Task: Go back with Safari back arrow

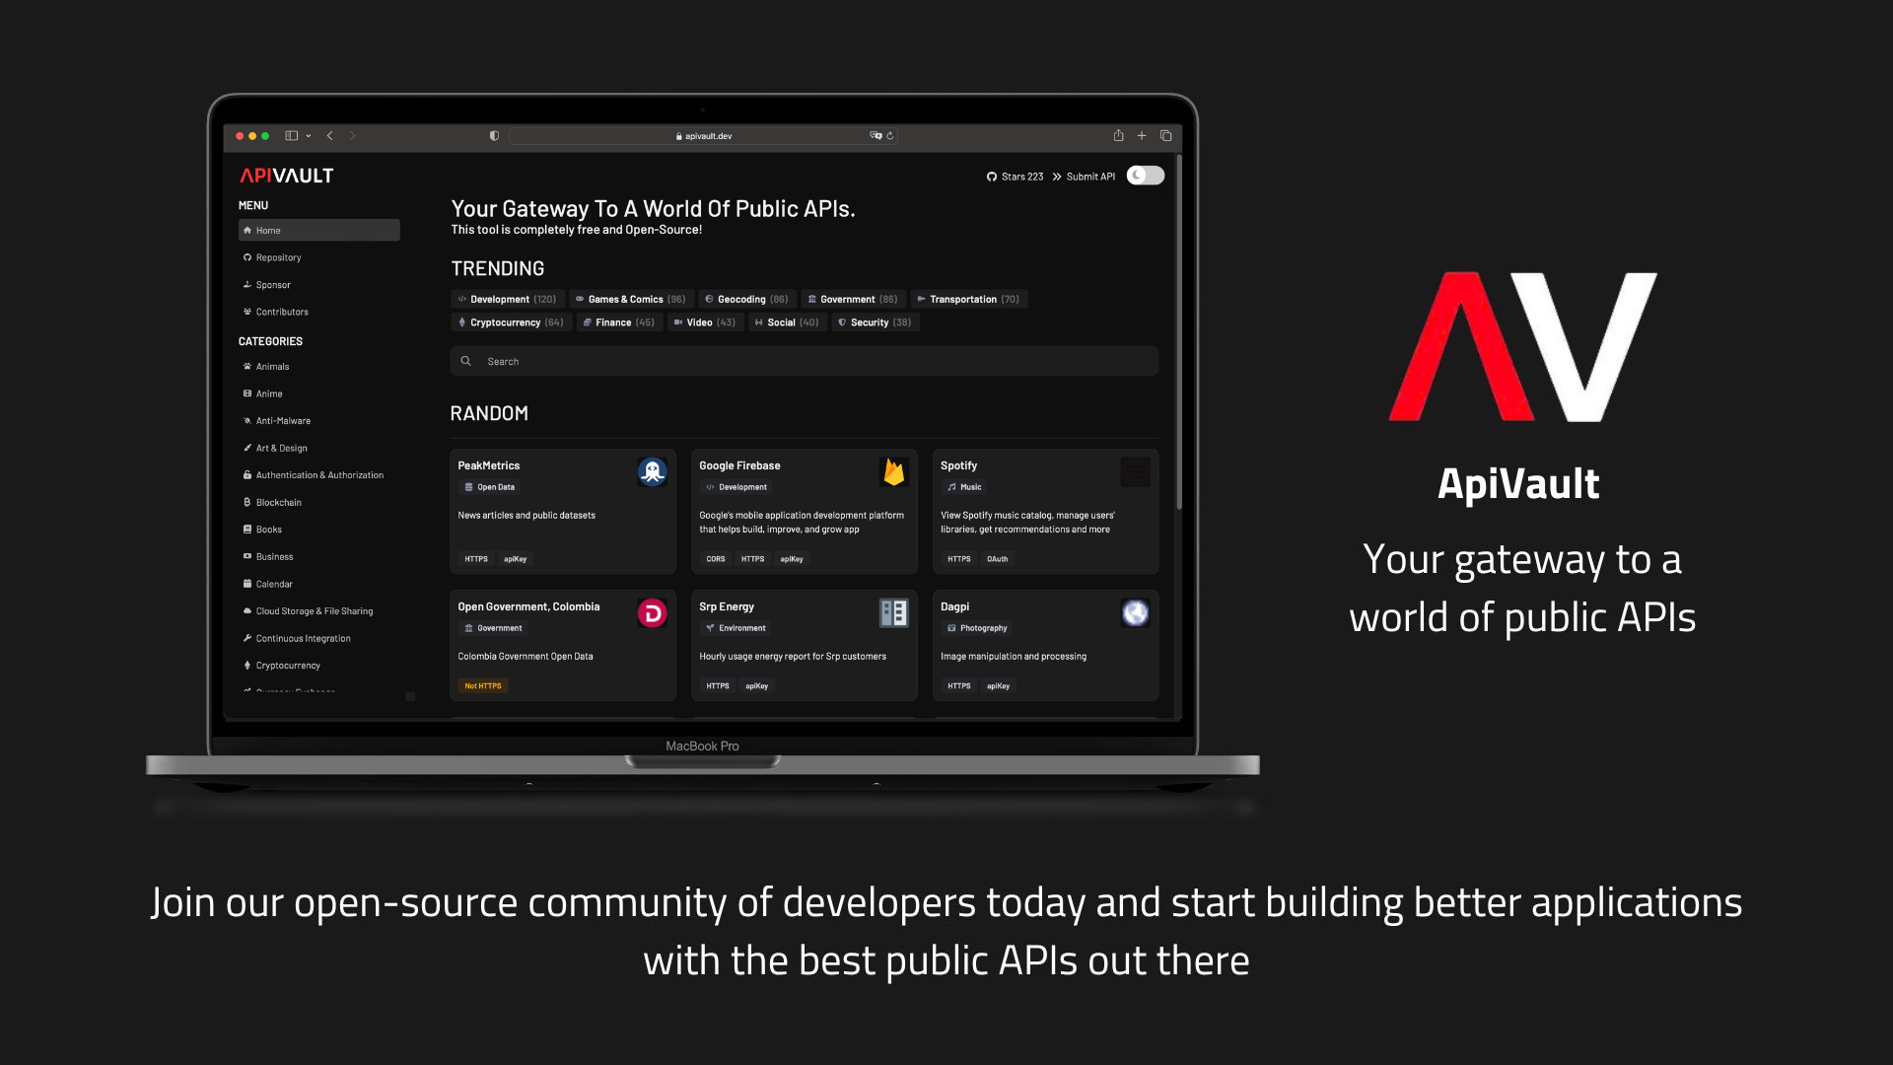Action: (x=330, y=136)
